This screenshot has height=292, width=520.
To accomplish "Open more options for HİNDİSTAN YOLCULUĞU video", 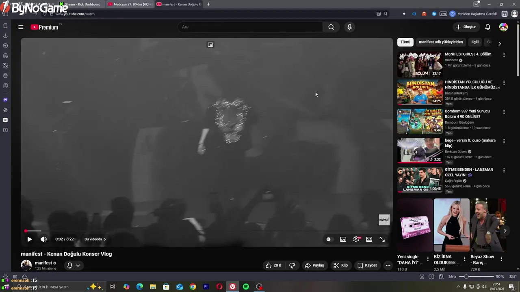I will [x=504, y=83].
